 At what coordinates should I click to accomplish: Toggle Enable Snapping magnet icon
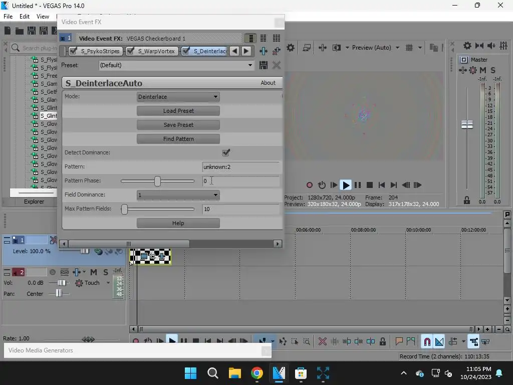[427, 341]
